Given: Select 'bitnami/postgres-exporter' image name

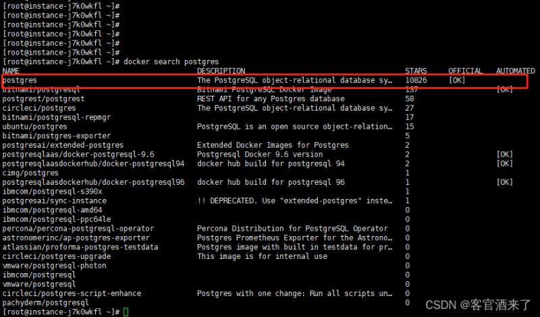Looking at the screenshot, I should 57,136.
